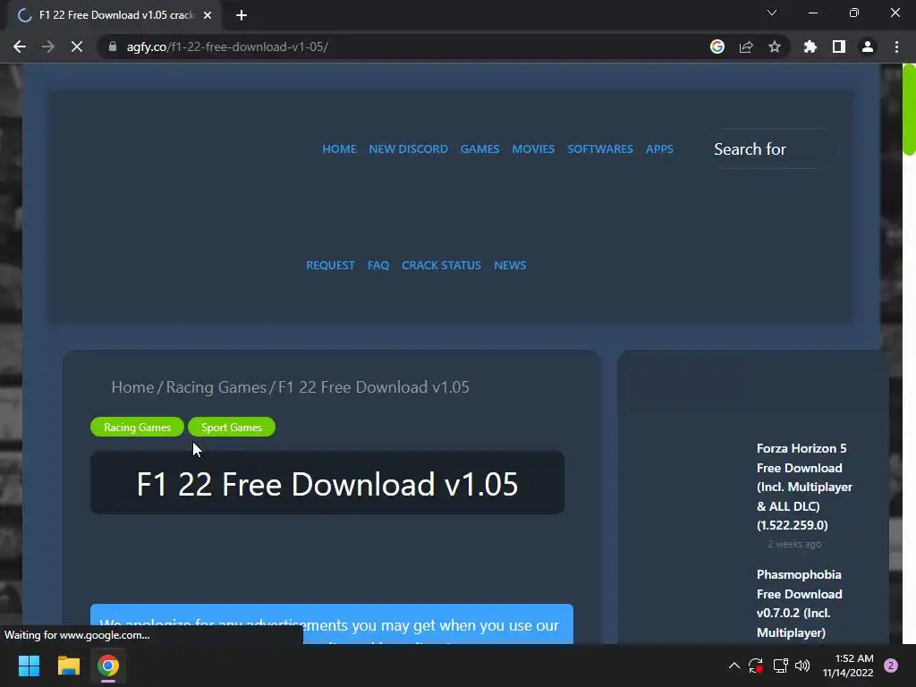Open Forza Horizon 5 Free Download post

[804, 487]
